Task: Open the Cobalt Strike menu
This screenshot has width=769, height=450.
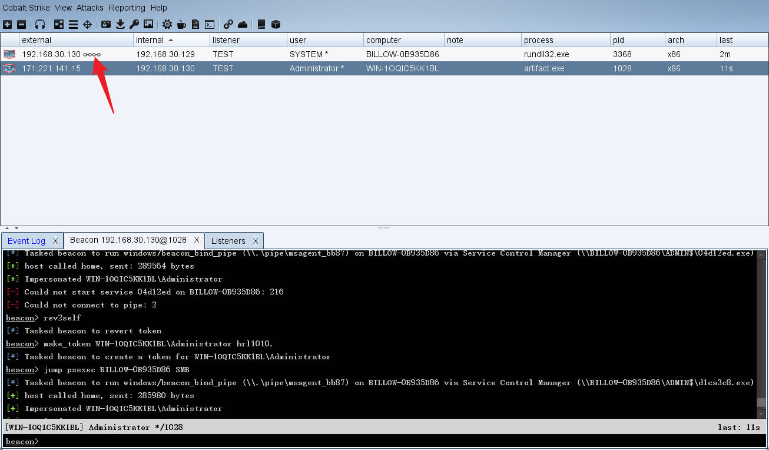Action: (26, 8)
